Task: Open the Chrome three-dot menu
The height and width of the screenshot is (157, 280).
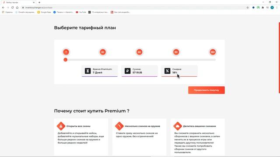Action: click(277, 7)
